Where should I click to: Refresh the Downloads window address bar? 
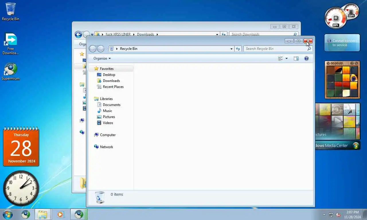(x=224, y=34)
